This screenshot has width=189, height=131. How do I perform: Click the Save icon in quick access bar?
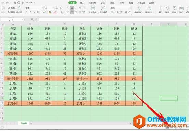[x=15, y=3]
